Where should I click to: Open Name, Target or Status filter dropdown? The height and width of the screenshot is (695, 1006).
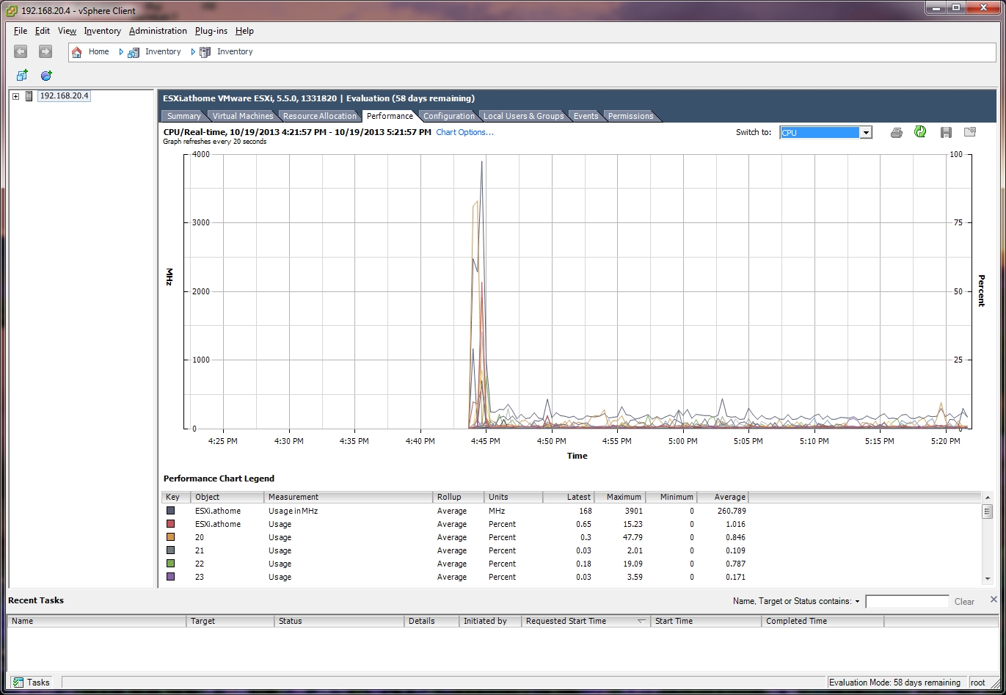tap(857, 602)
